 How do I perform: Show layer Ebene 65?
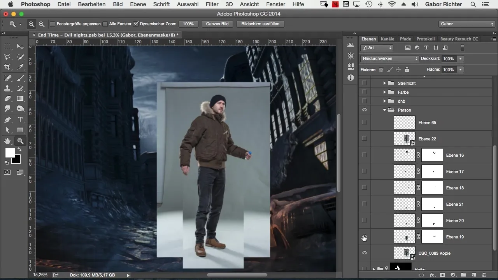click(x=364, y=122)
